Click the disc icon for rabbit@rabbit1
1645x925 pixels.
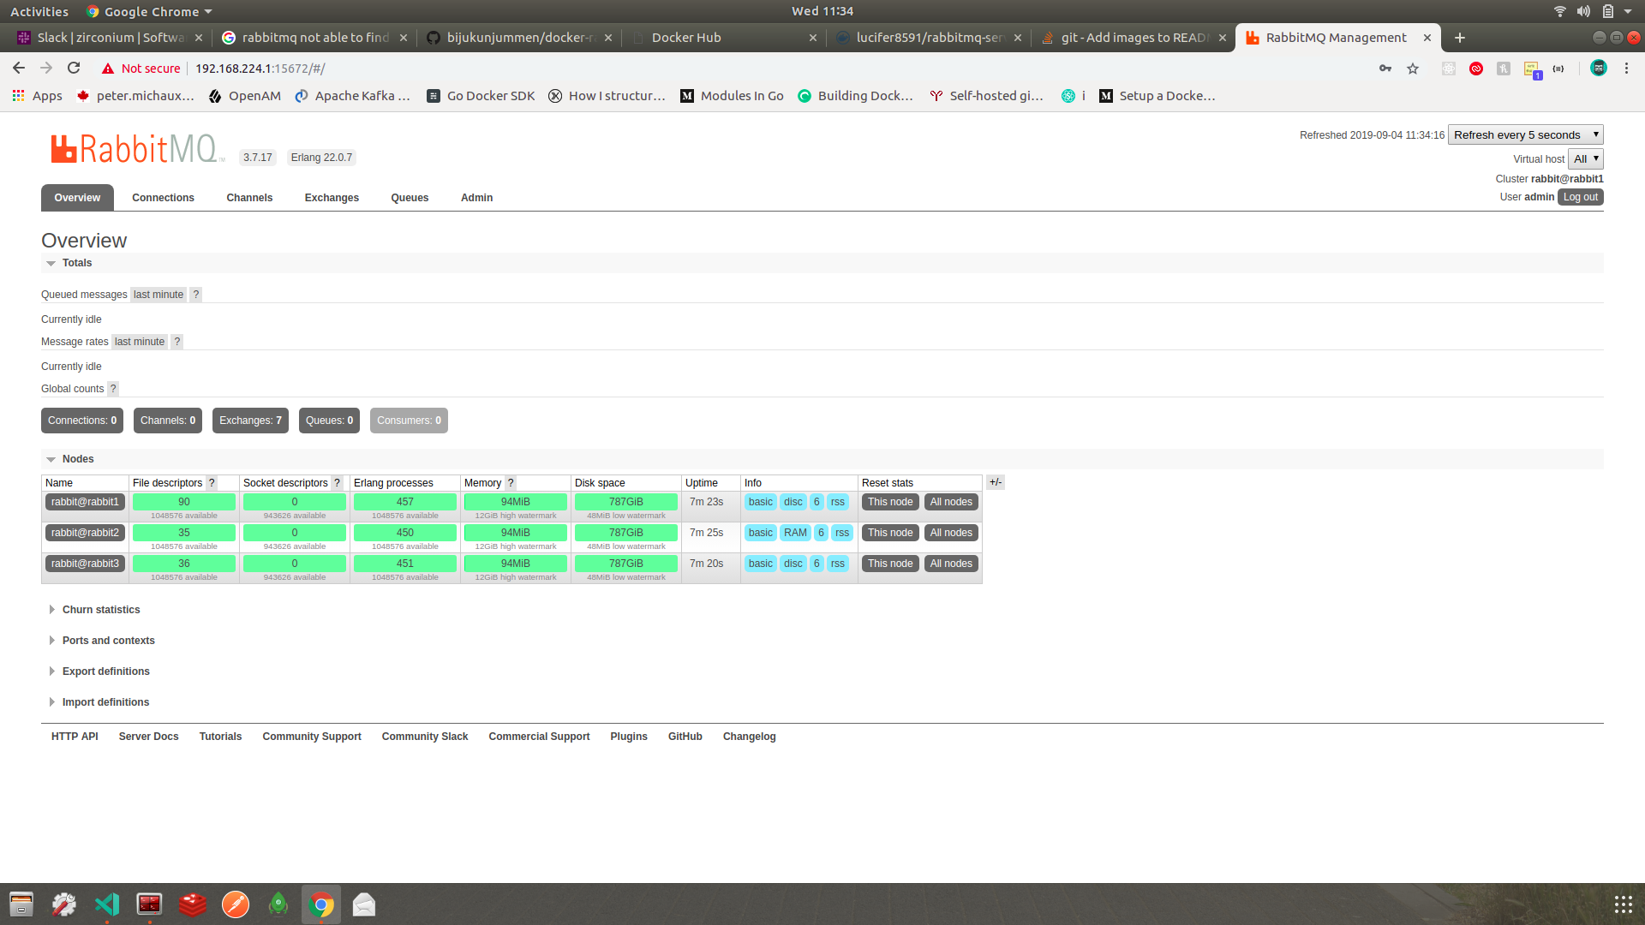(793, 501)
